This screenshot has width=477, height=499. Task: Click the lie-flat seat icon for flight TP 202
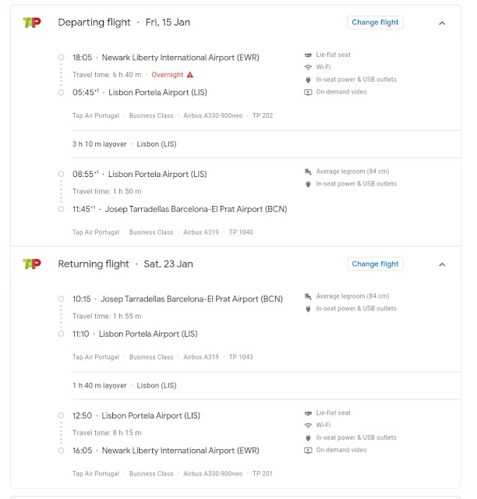[x=308, y=55]
